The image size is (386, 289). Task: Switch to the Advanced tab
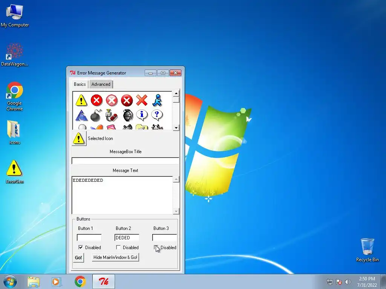point(101,84)
